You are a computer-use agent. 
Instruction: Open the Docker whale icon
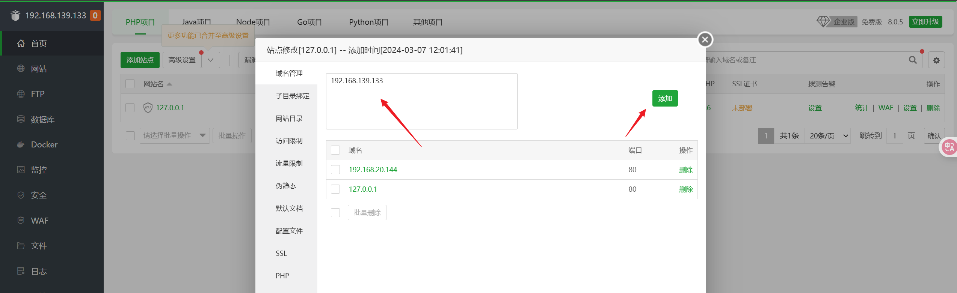click(21, 145)
